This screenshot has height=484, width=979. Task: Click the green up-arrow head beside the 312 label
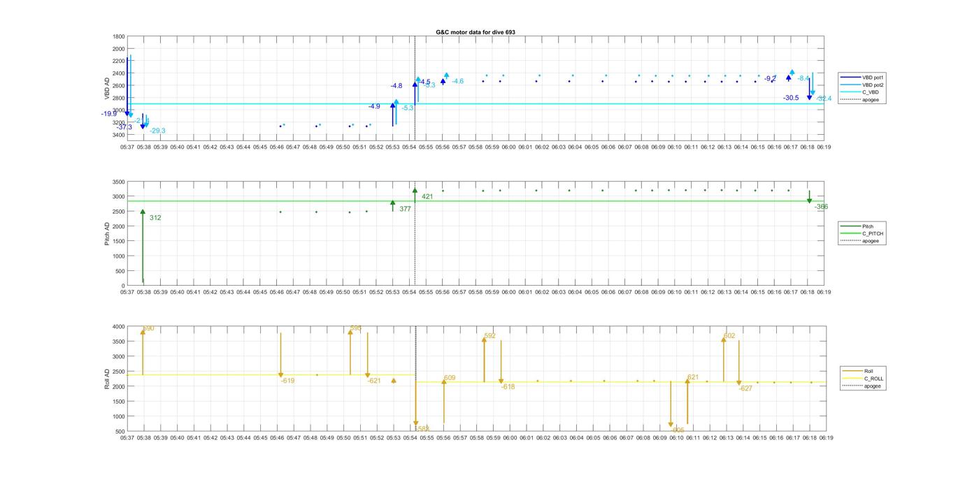143,212
